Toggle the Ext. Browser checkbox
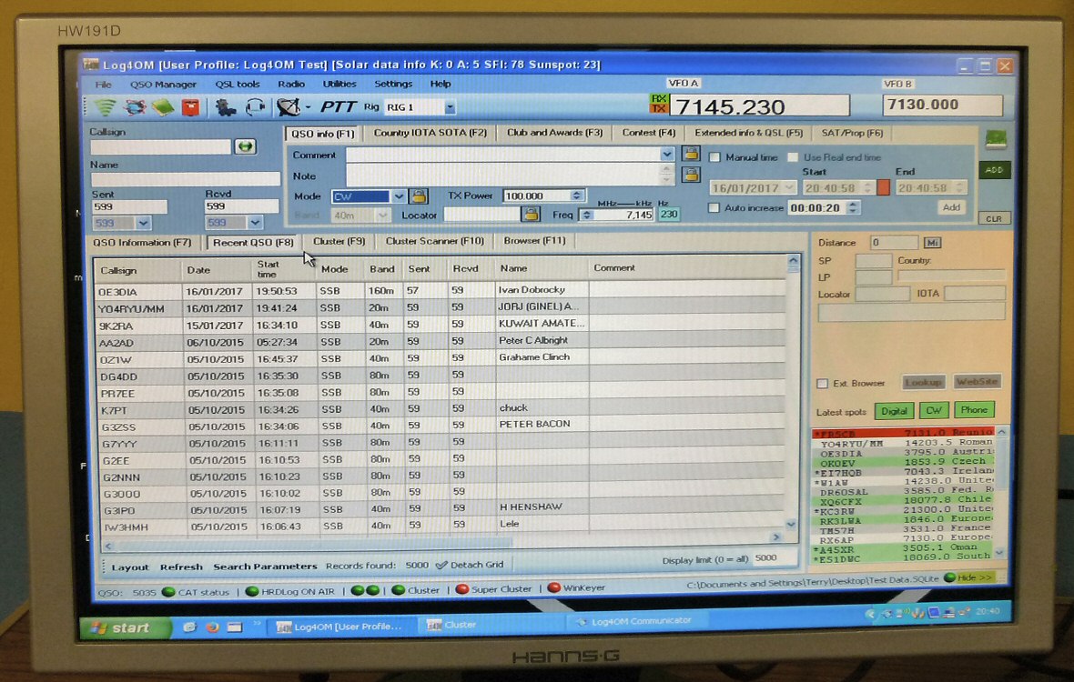The height and width of the screenshot is (682, 1074). pyautogui.click(x=822, y=384)
